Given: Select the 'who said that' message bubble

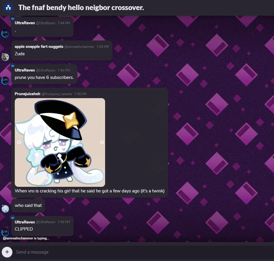Looking at the screenshot, I should pos(28,206).
